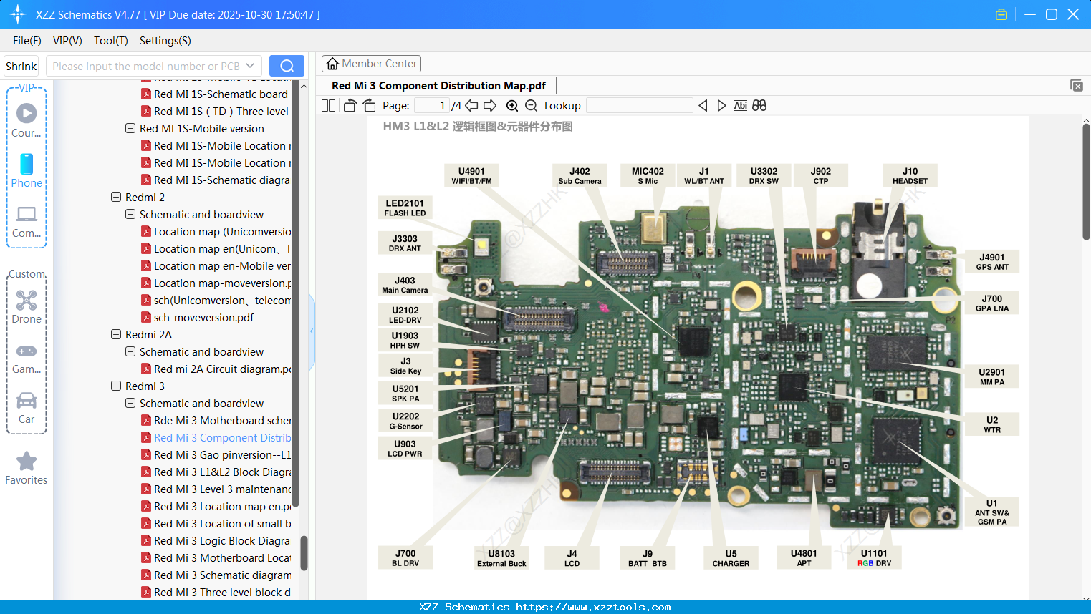Viewport: 1091px width, 614px height.
Task: Rotate page counterclockwise
Action: point(350,106)
